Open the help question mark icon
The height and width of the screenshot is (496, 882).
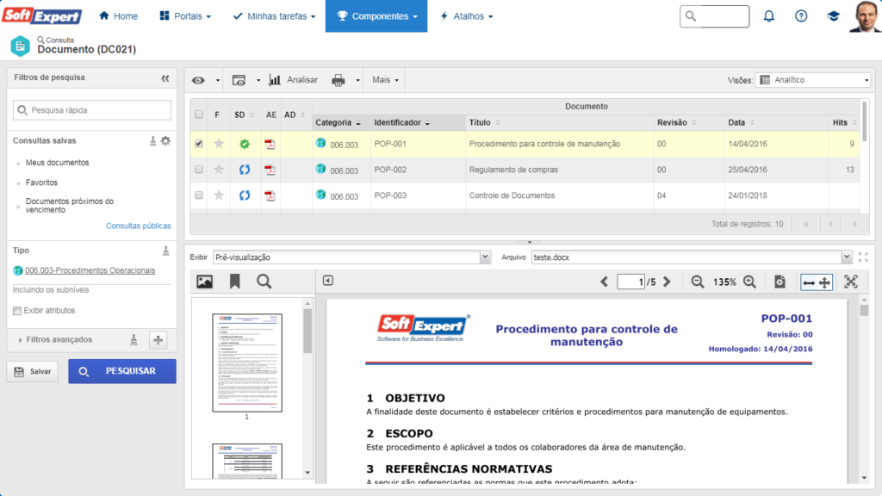(x=801, y=15)
